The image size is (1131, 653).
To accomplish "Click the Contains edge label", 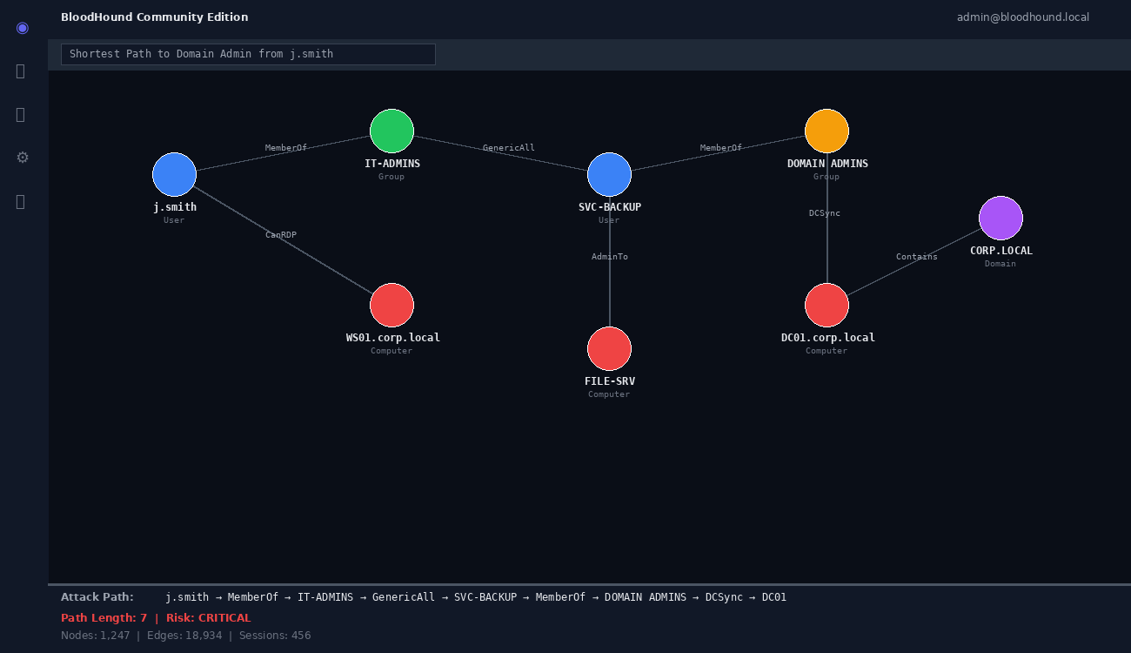I will click(917, 257).
